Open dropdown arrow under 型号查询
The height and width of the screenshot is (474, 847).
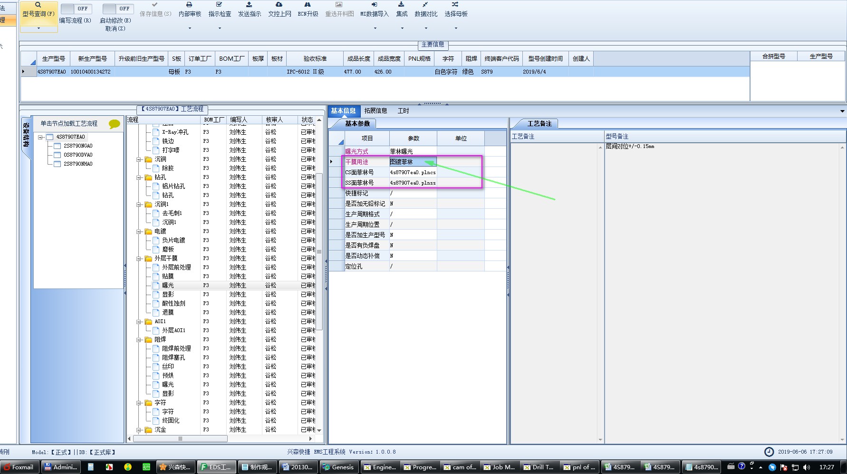point(38,28)
